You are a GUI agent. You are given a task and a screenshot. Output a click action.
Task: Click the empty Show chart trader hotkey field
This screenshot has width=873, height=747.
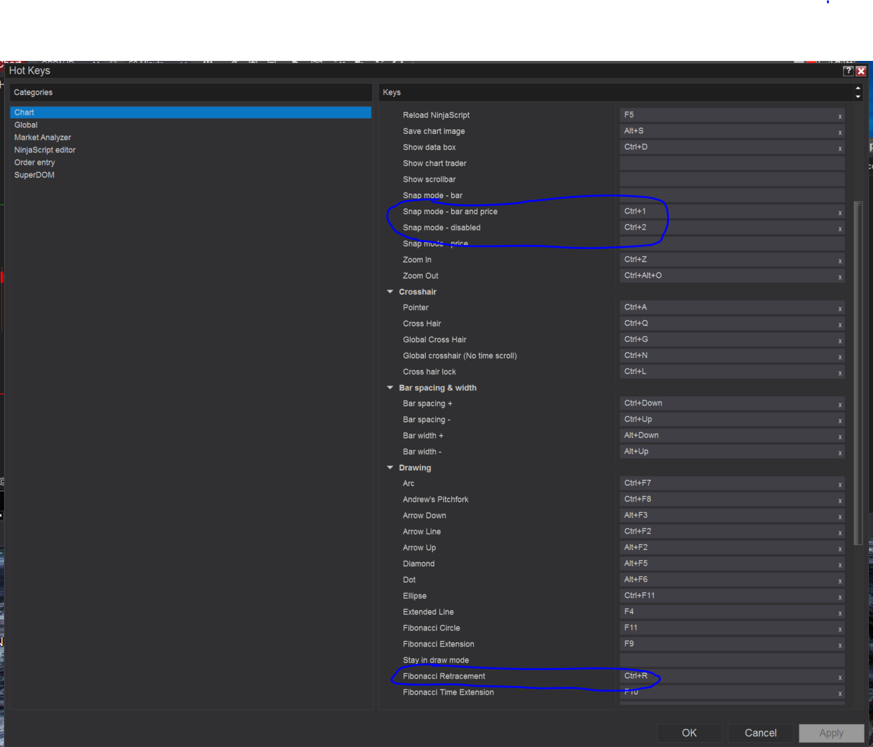tap(732, 163)
